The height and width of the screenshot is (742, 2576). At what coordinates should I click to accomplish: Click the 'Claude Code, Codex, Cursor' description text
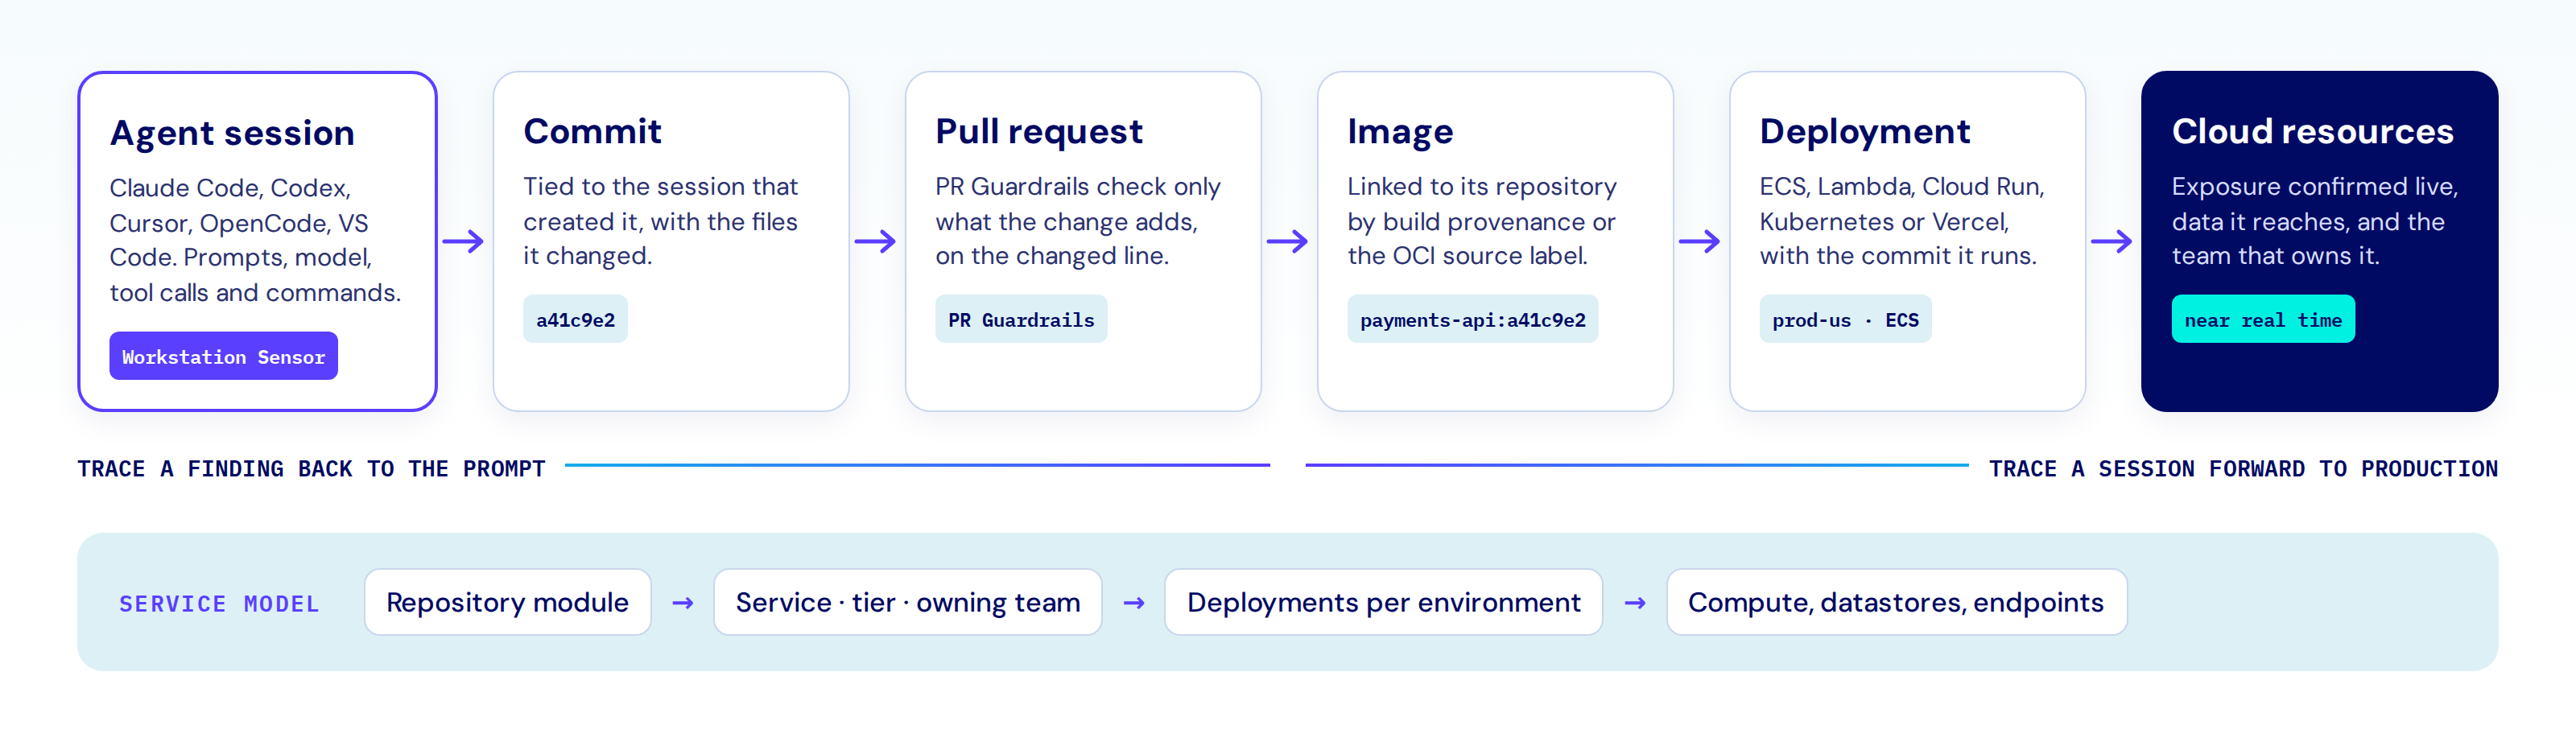point(255,240)
